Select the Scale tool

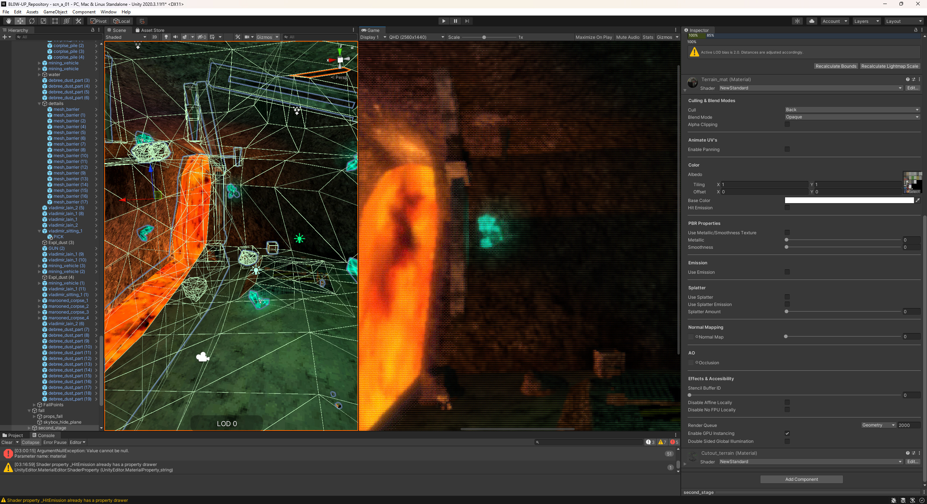[43, 21]
